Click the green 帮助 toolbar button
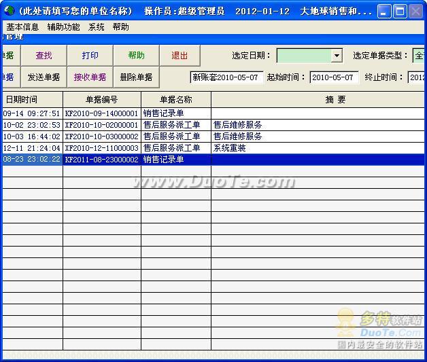 [137, 56]
